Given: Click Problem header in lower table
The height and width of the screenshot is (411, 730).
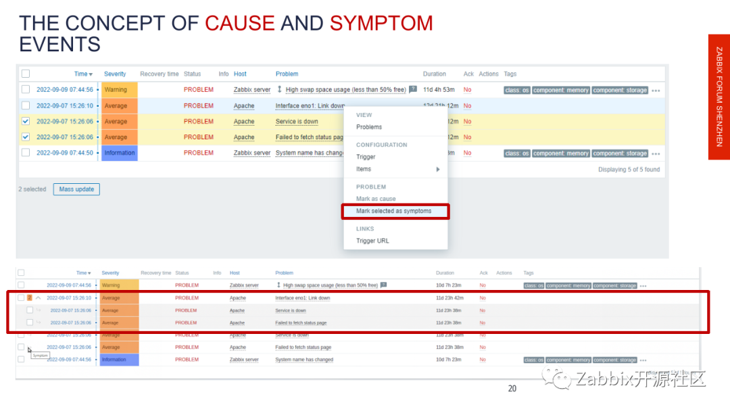Looking at the screenshot, I should [x=284, y=272].
